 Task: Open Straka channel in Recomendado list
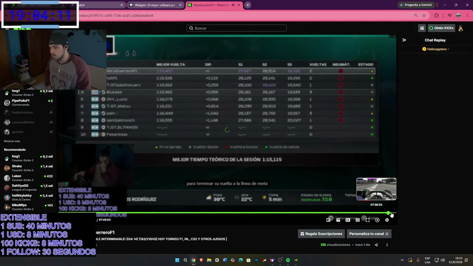pos(28,168)
